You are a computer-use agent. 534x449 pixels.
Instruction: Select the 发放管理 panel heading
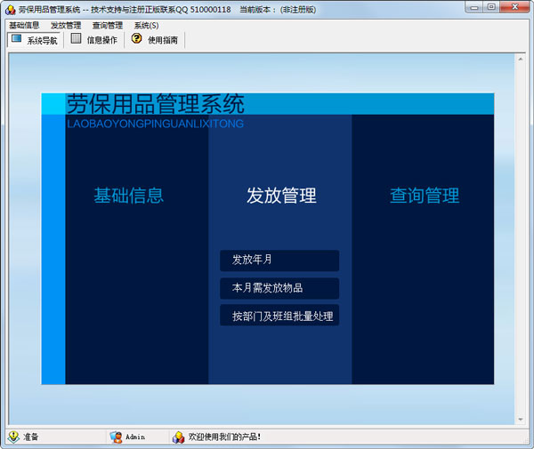coord(281,196)
